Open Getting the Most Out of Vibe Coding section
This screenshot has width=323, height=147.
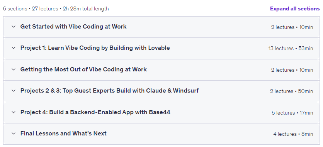[83, 69]
